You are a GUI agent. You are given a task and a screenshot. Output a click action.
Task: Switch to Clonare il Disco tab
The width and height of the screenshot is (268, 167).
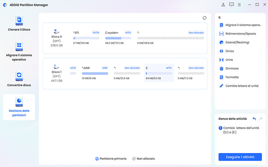point(19,23)
